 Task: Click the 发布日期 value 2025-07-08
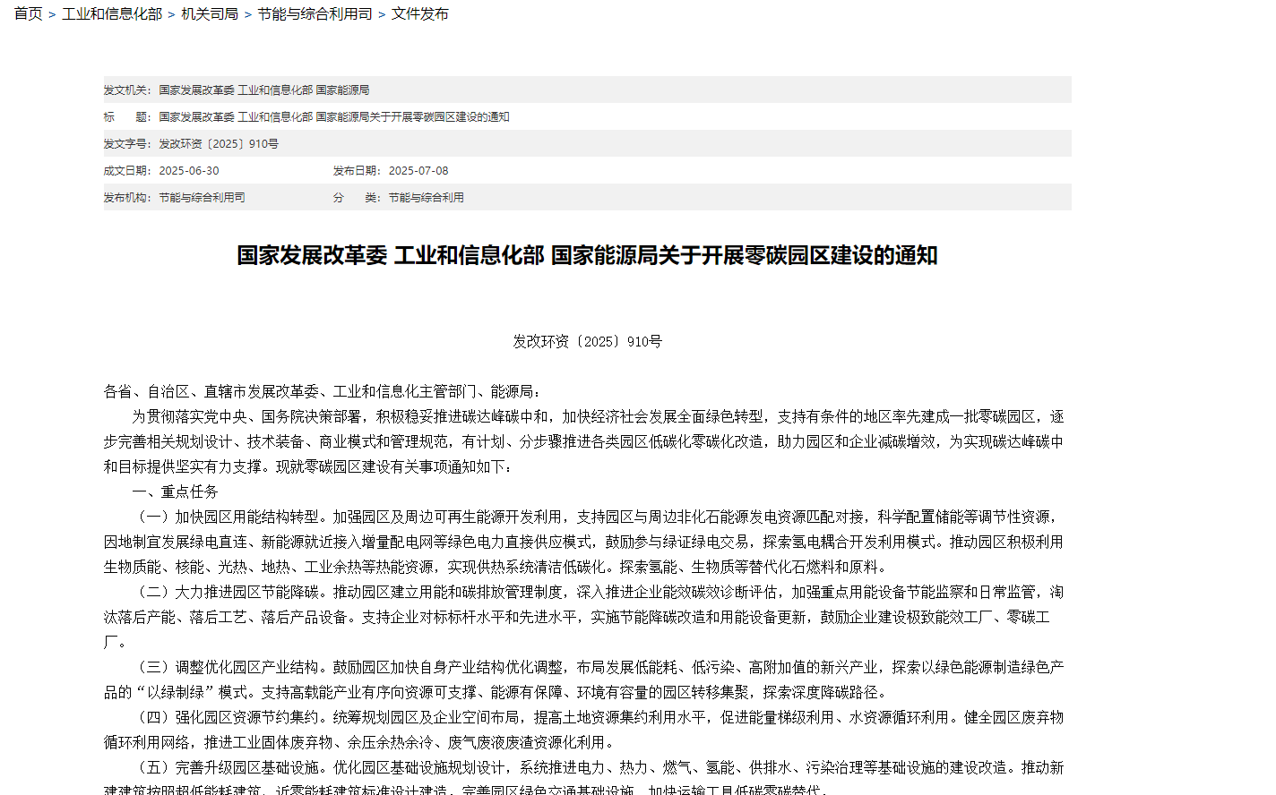(x=418, y=171)
